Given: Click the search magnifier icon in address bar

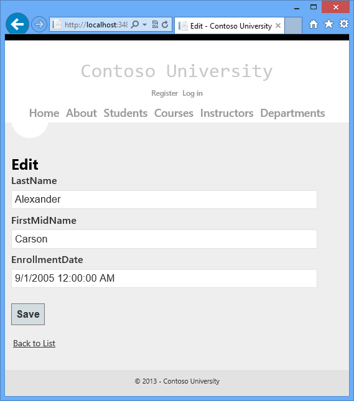Looking at the screenshot, I should [x=134, y=24].
